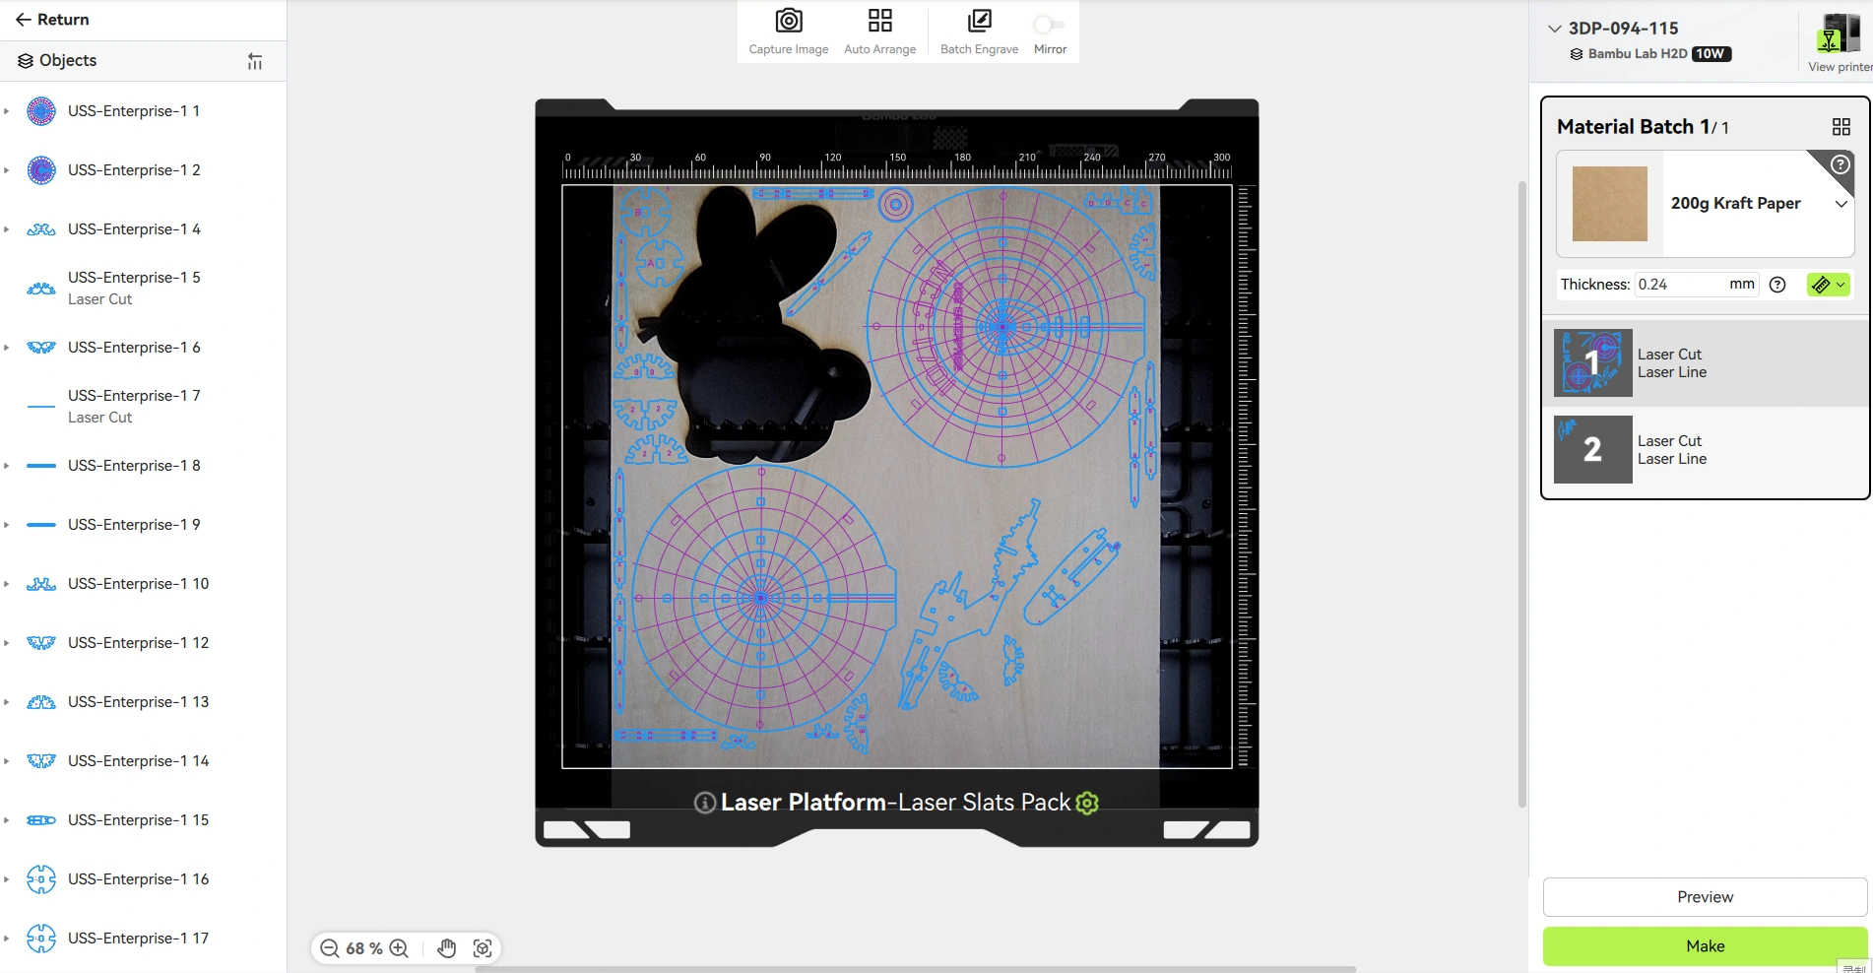This screenshot has width=1873, height=973.
Task: Select USS-Enterprise-1 15 object icon
Action: (41, 820)
